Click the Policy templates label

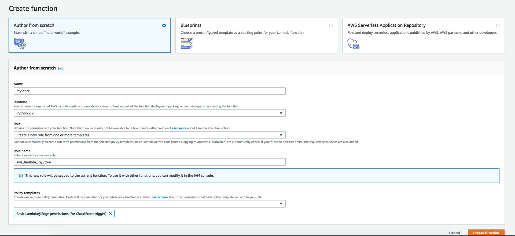click(x=27, y=193)
